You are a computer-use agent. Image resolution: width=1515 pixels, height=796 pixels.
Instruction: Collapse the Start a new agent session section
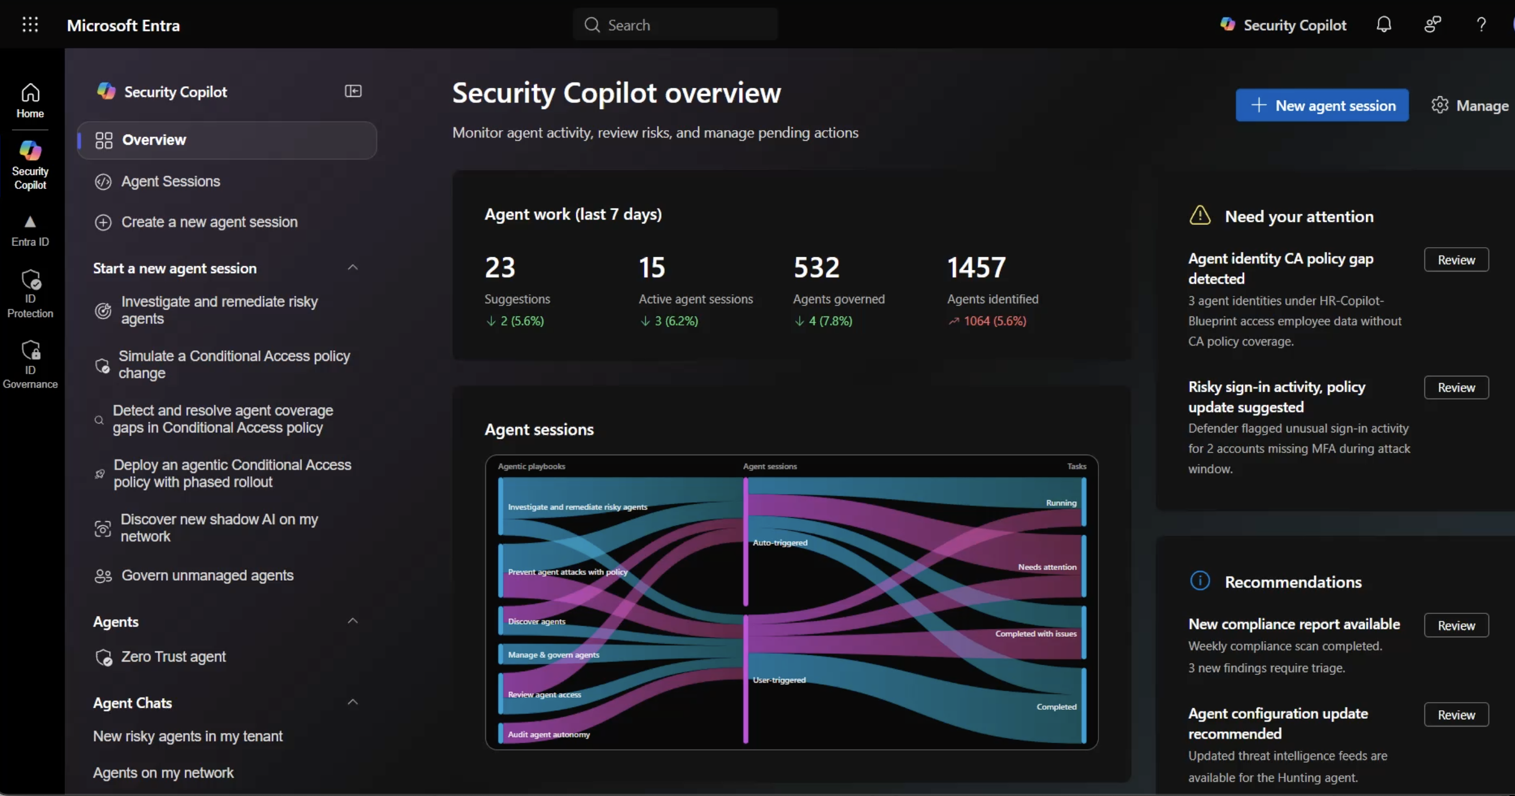(x=353, y=267)
